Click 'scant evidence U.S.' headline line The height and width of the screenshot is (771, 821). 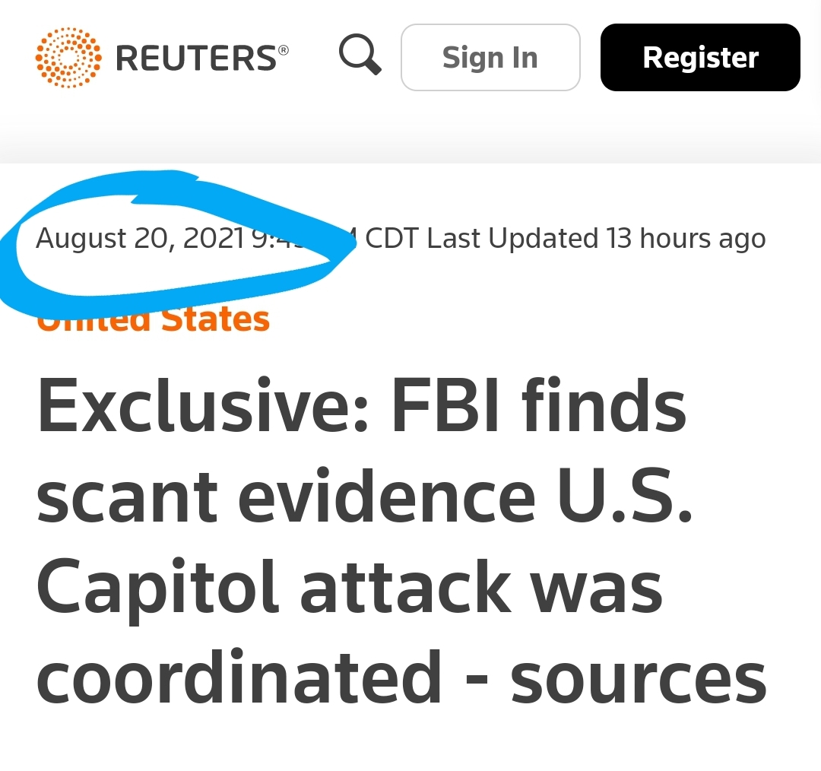(x=364, y=496)
